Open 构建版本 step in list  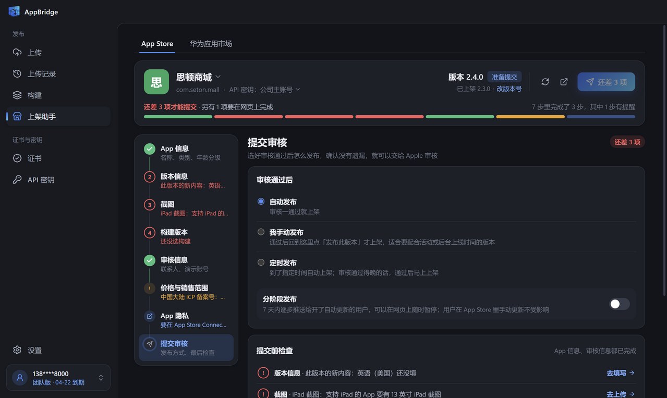click(x=186, y=237)
